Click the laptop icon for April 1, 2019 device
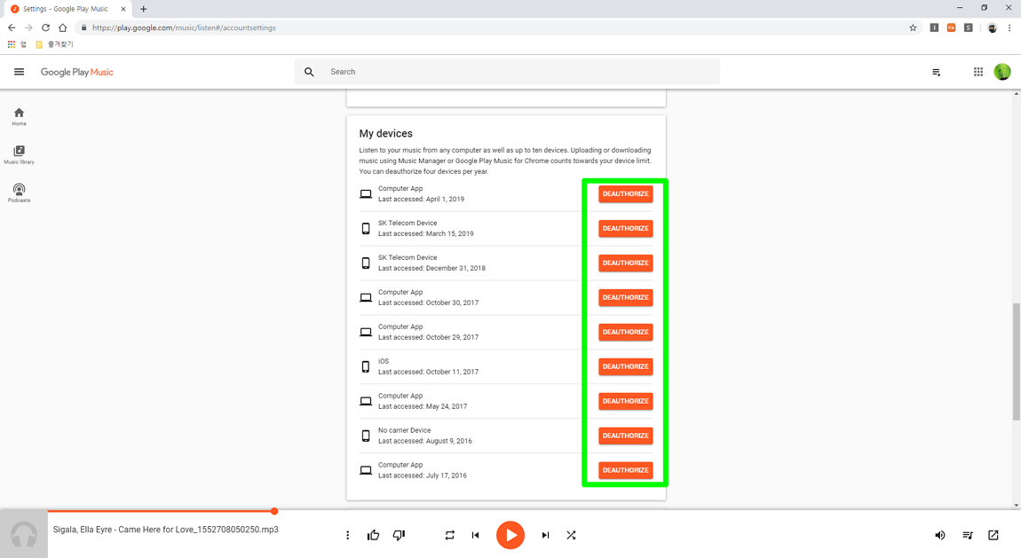Viewport: 1021px width, 558px height. coord(366,193)
